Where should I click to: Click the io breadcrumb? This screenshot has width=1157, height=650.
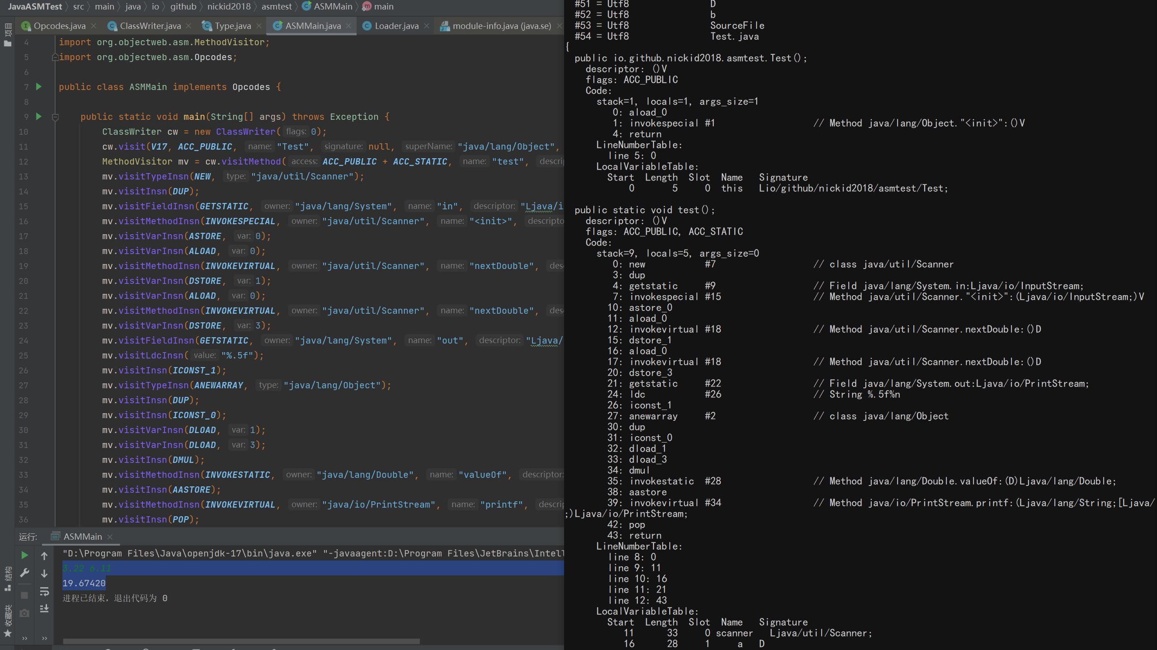click(155, 6)
